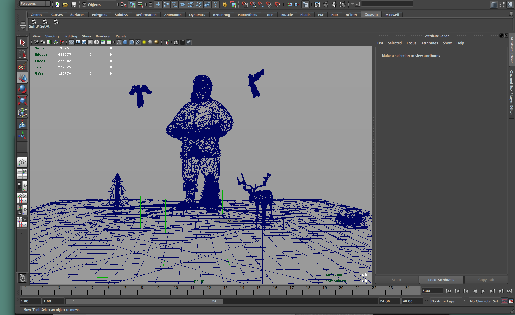
Task: Switch to the Rendering shelf tab
Action: point(221,15)
